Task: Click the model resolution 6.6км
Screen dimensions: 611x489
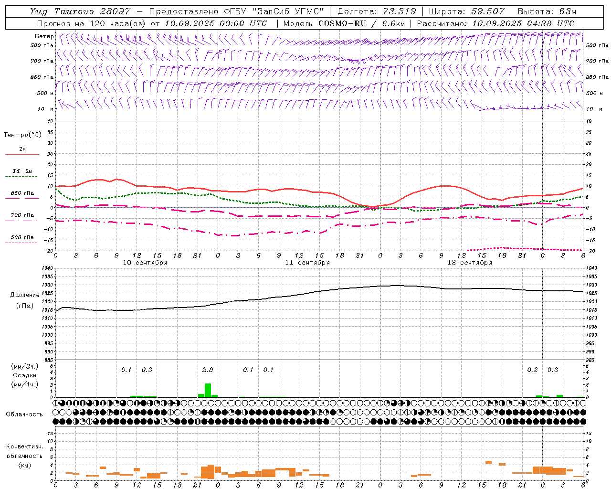Action: tap(394, 23)
